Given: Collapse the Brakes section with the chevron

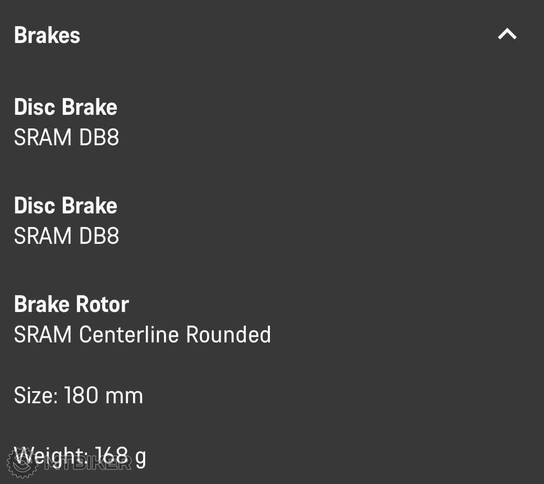Looking at the screenshot, I should pos(507,35).
